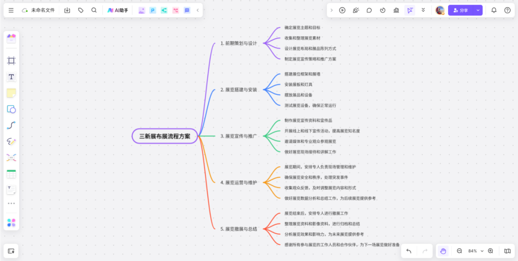The height and width of the screenshot is (261, 518).
Task: Select the leaf 收集和整理展览素材
Action: point(302,38)
